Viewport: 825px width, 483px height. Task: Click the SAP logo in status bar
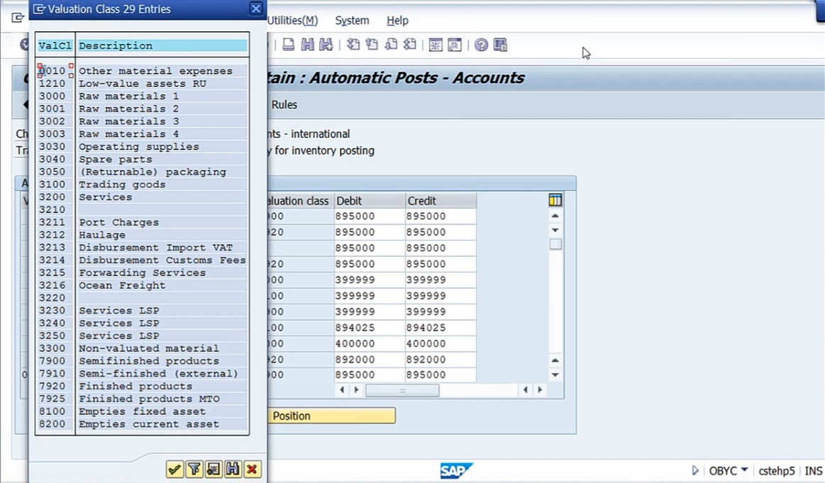coord(456,470)
